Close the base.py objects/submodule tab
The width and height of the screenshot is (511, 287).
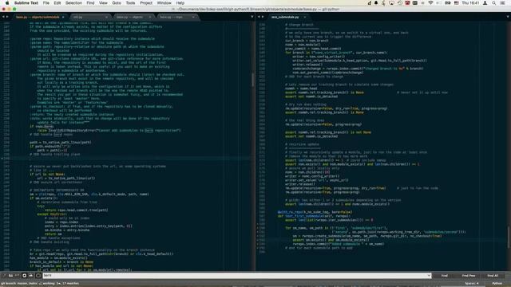63,17
